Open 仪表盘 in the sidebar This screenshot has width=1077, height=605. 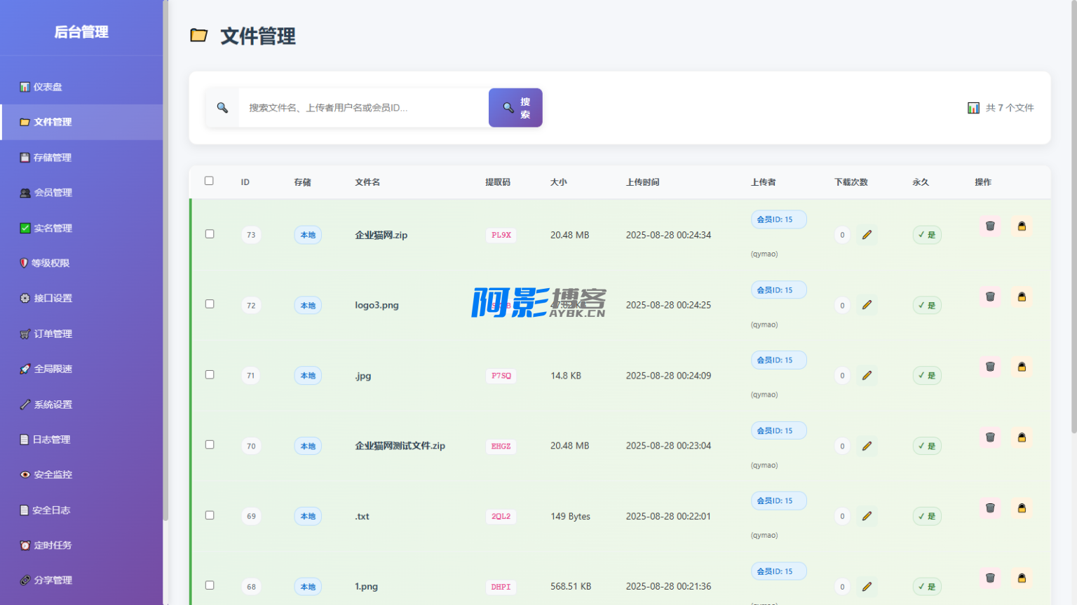48,87
